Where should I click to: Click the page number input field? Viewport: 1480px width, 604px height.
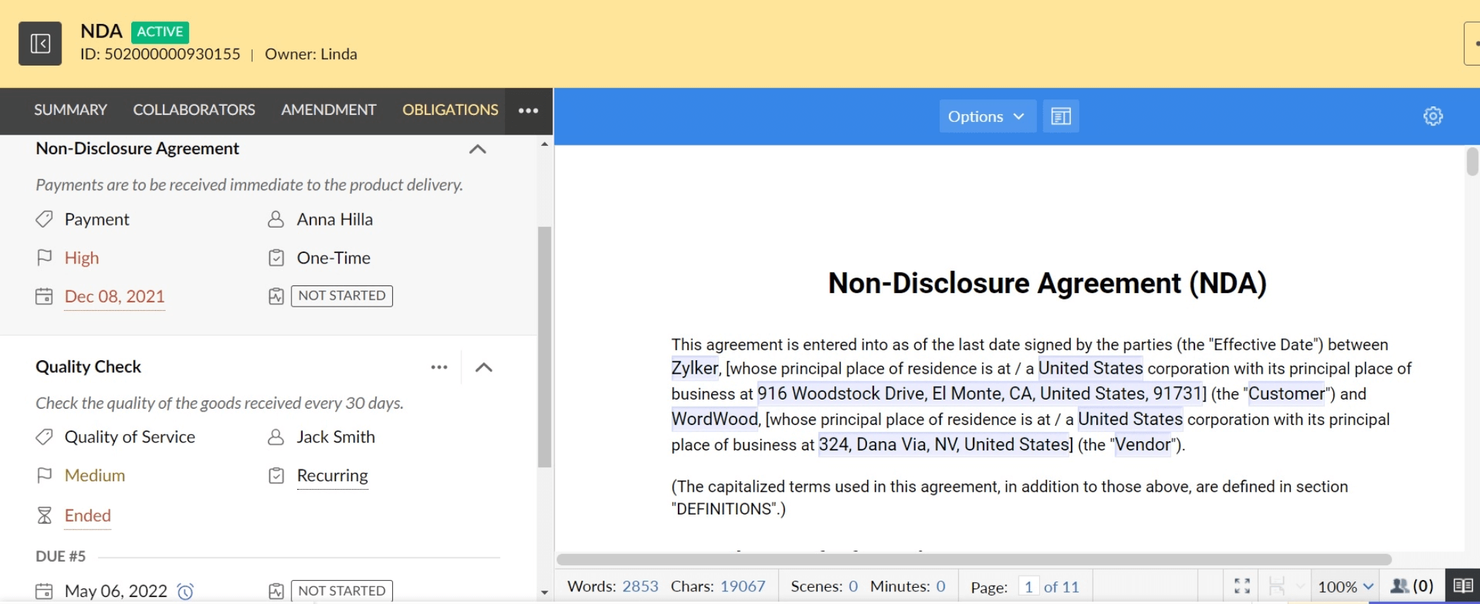tap(1028, 586)
